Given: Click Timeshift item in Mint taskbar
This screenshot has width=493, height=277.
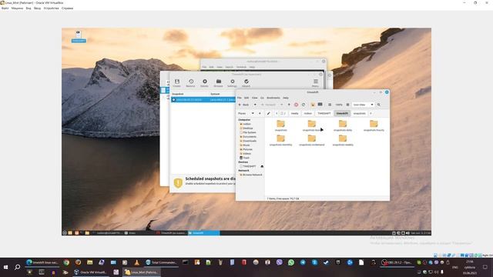Looking at the screenshot, I should (x=203, y=233).
